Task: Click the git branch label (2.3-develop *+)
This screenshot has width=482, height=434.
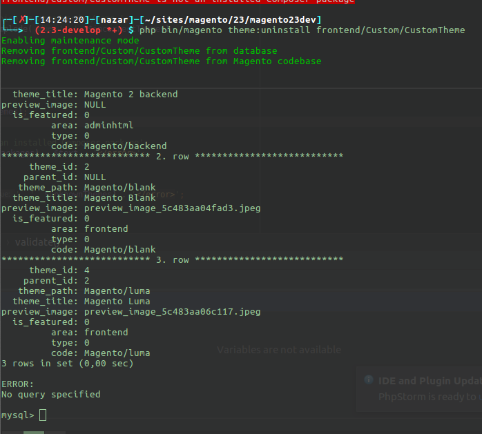Action: click(79, 30)
